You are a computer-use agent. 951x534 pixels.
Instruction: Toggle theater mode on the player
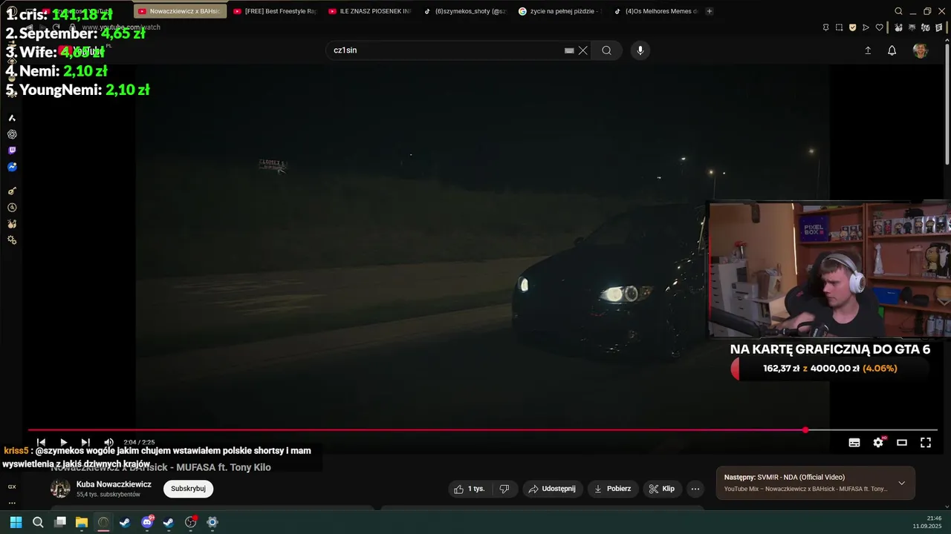click(902, 443)
